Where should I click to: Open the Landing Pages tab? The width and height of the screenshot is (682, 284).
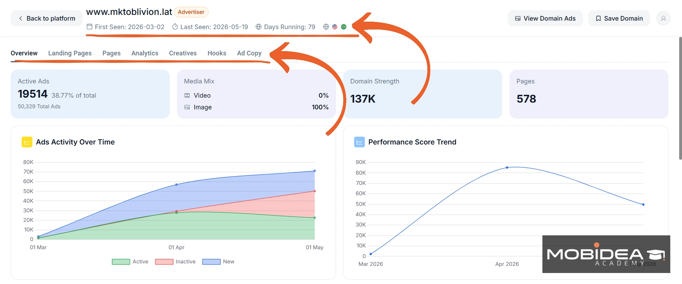click(x=70, y=53)
